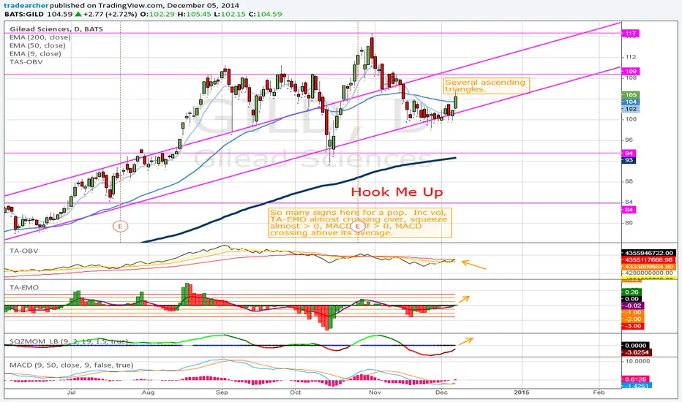682x402 pixels.
Task: Select the Several ascending triangles note
Action: (486, 86)
